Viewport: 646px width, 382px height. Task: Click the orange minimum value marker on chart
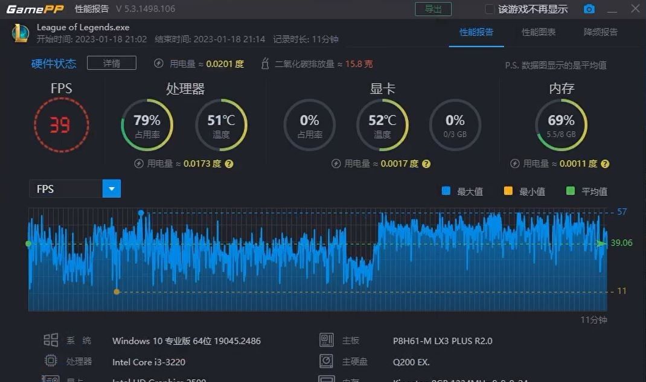(117, 291)
